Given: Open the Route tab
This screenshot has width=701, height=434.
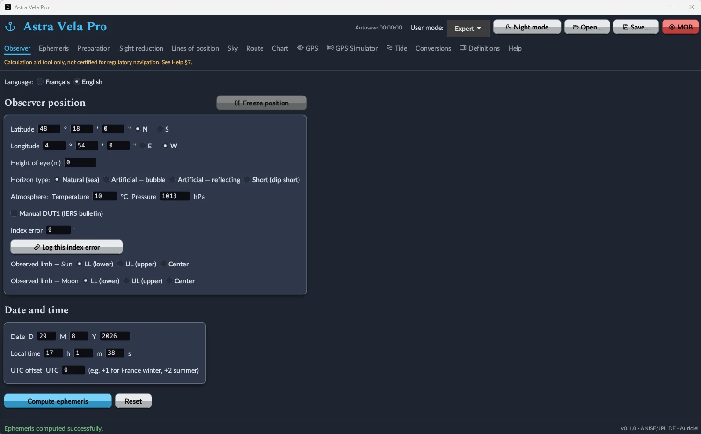Looking at the screenshot, I should pyautogui.click(x=255, y=48).
